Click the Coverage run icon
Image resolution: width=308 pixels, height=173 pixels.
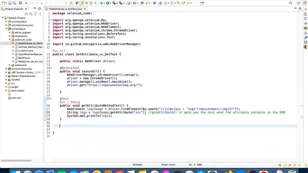tap(115, 3)
